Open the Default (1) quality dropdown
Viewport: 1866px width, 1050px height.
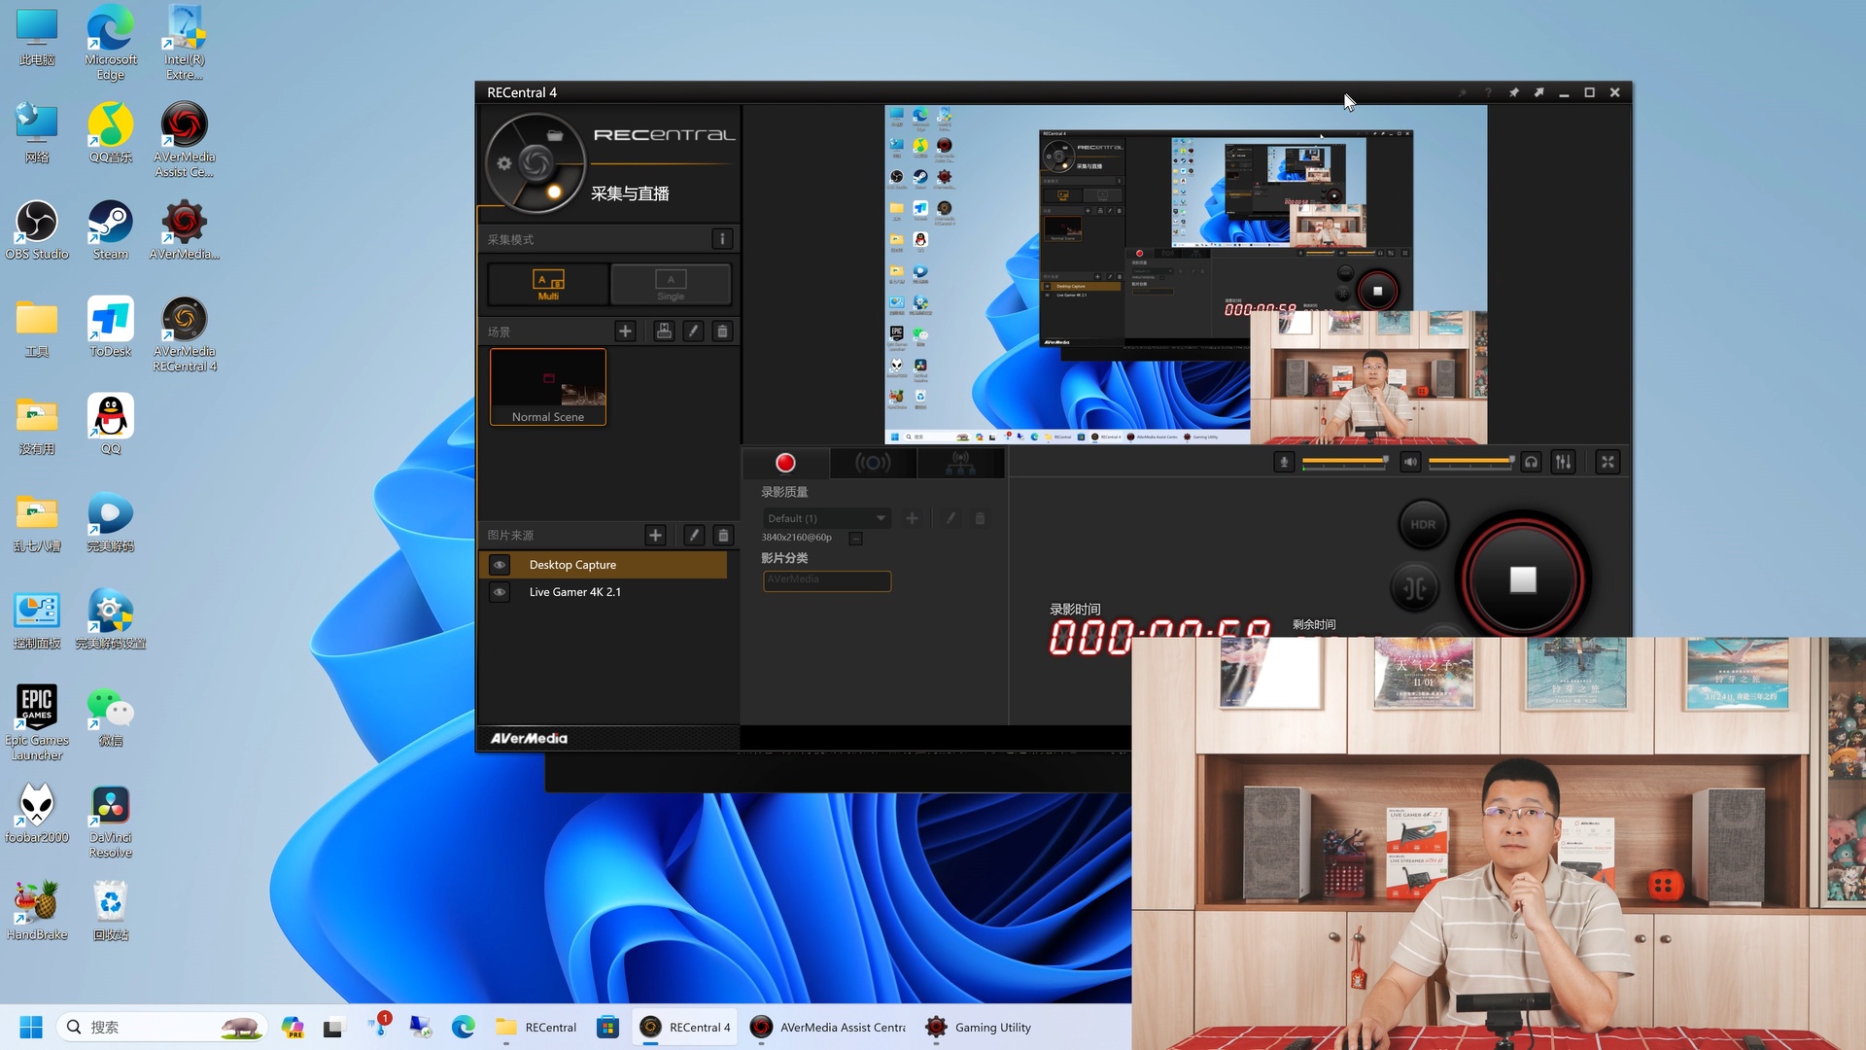[826, 518]
